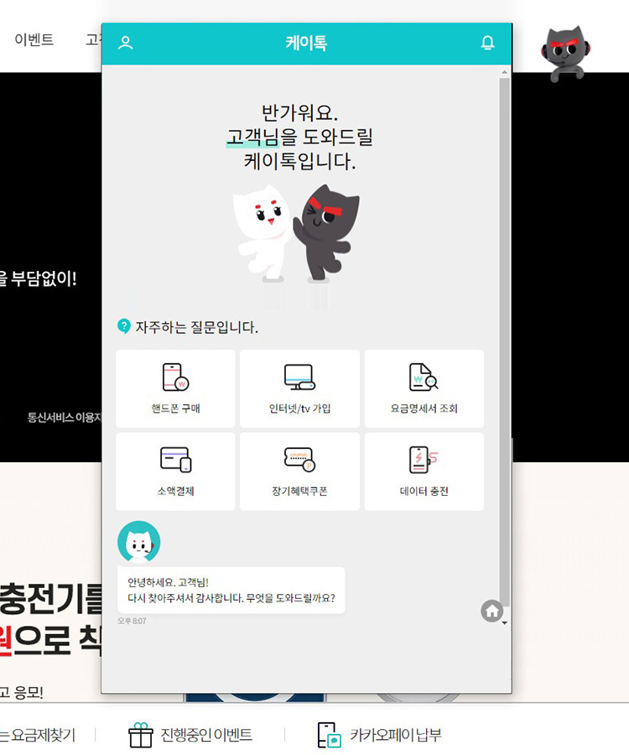Viewport: 629px width, 755px height.
Task: Open the 요금명세서 조회 card
Action: click(424, 388)
